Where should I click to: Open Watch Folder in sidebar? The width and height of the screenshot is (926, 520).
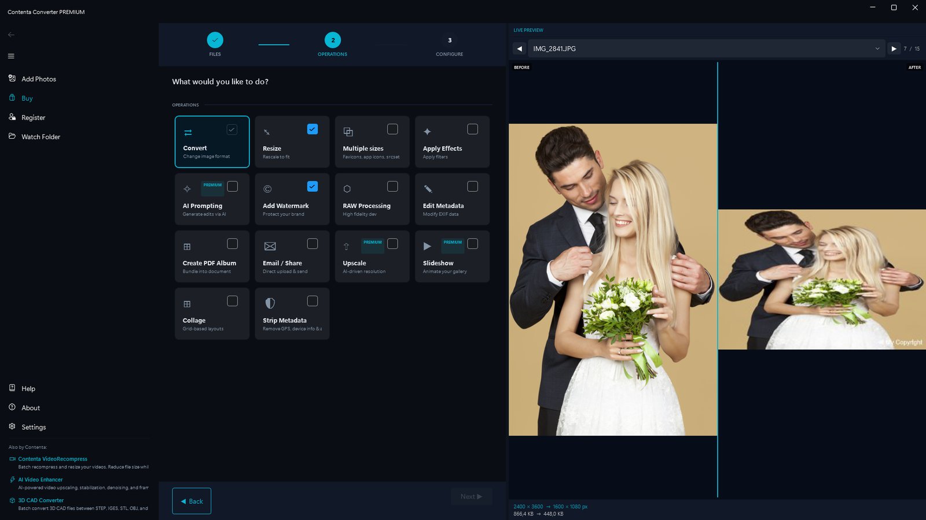[x=41, y=137]
